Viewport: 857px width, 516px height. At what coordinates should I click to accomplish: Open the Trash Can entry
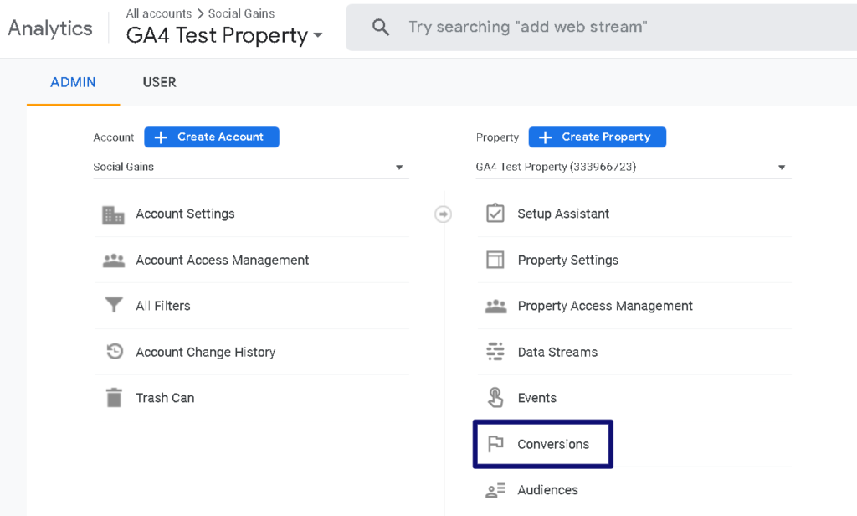(251, 398)
